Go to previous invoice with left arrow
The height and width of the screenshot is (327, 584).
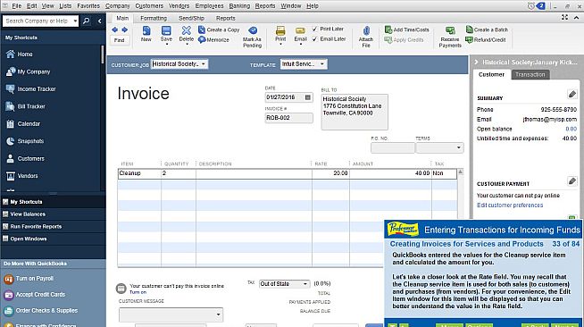point(114,29)
